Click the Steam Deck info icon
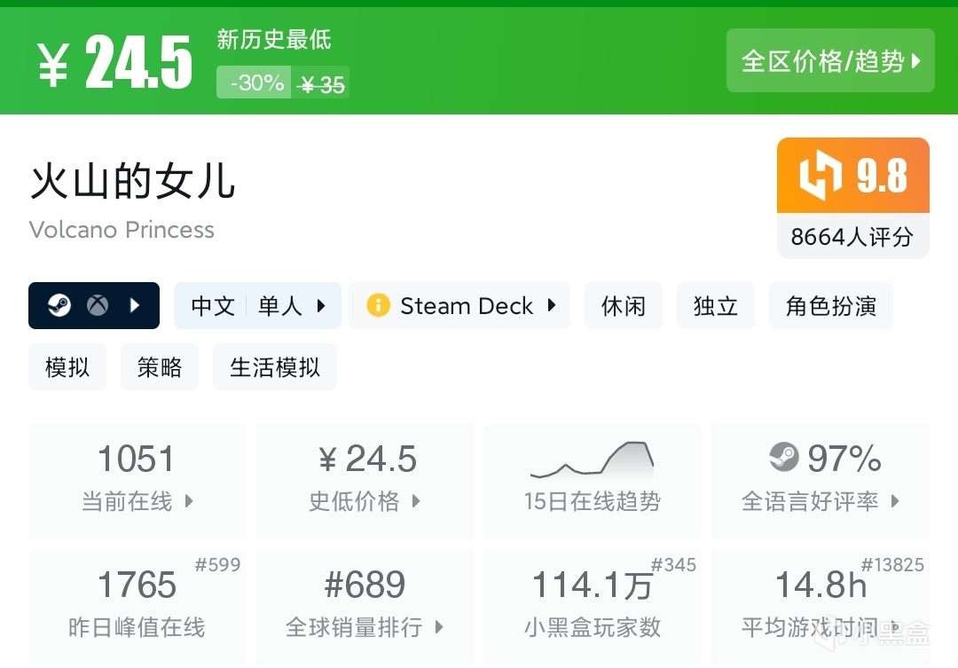Image resolution: width=958 pixels, height=668 pixels. tap(379, 306)
